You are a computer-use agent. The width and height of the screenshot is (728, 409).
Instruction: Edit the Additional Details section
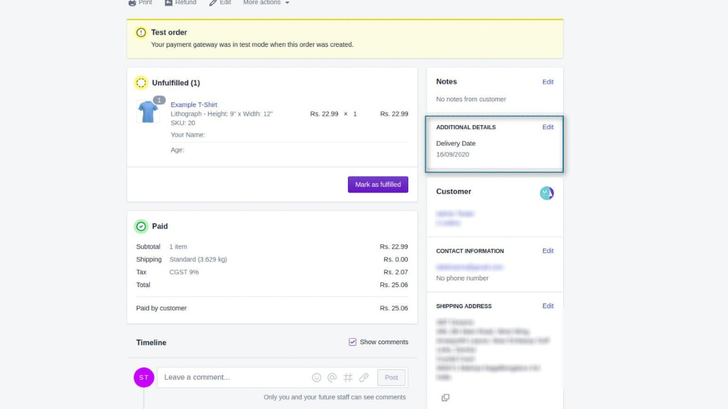(x=547, y=127)
